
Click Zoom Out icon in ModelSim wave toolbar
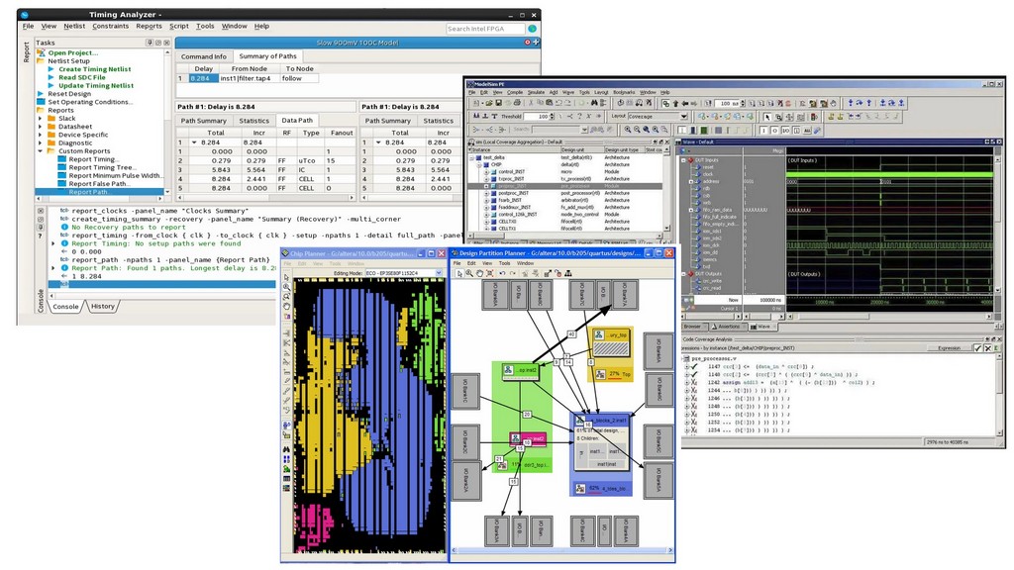point(637,130)
